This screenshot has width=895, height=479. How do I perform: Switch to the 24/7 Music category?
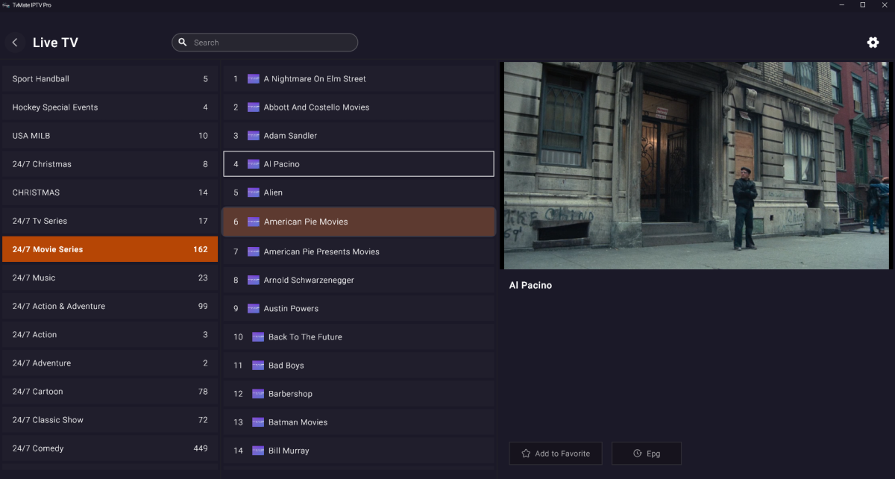point(110,278)
